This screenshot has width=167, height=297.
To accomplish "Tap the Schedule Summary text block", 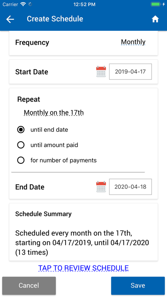I will (82, 243).
